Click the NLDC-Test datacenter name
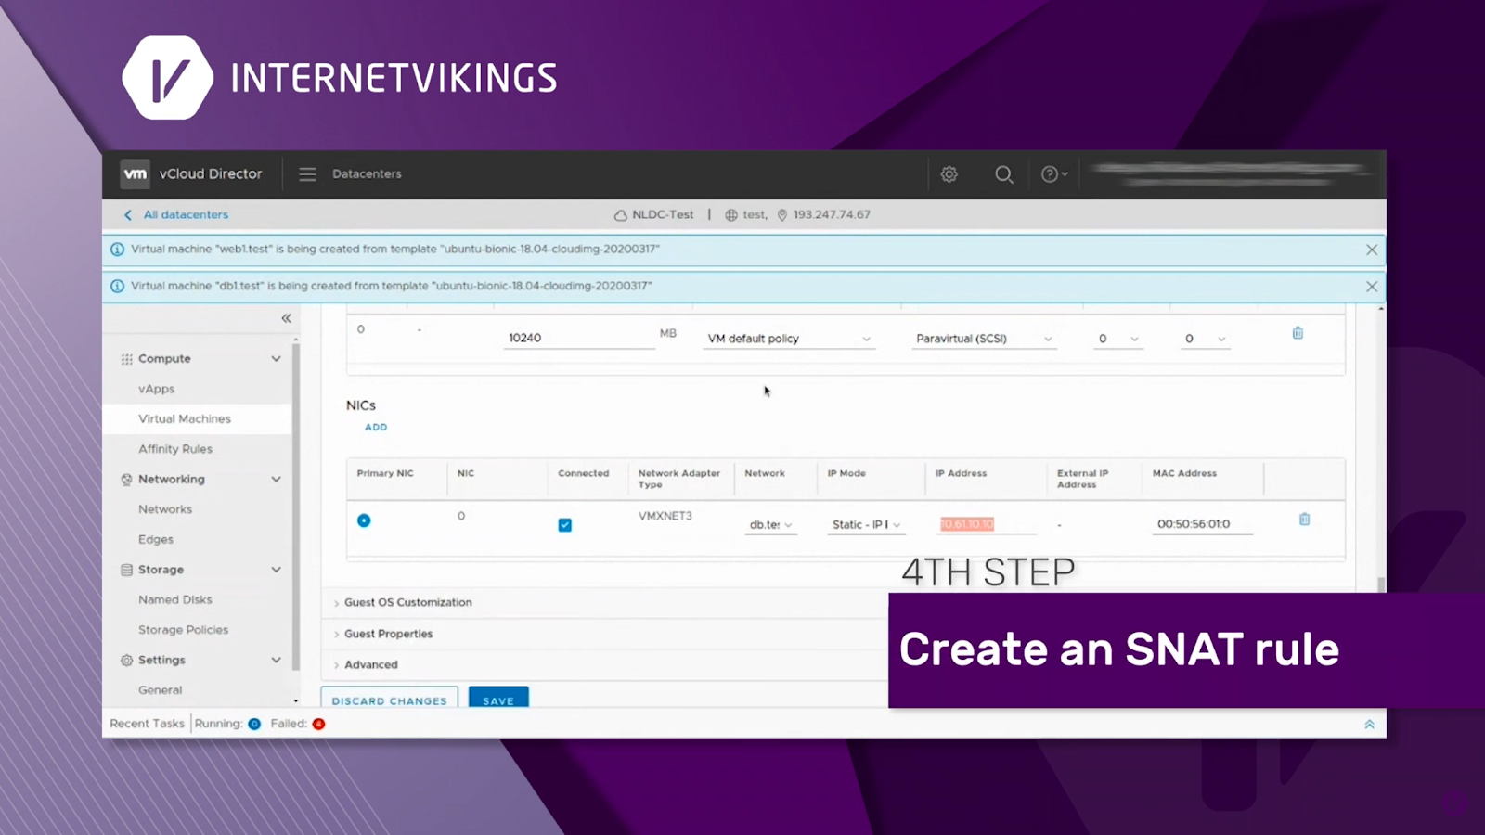This screenshot has width=1485, height=835. tap(663, 214)
